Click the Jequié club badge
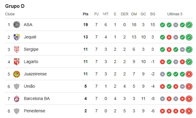Image resolution: width=196 pixels, height=118 pixels. (17, 37)
